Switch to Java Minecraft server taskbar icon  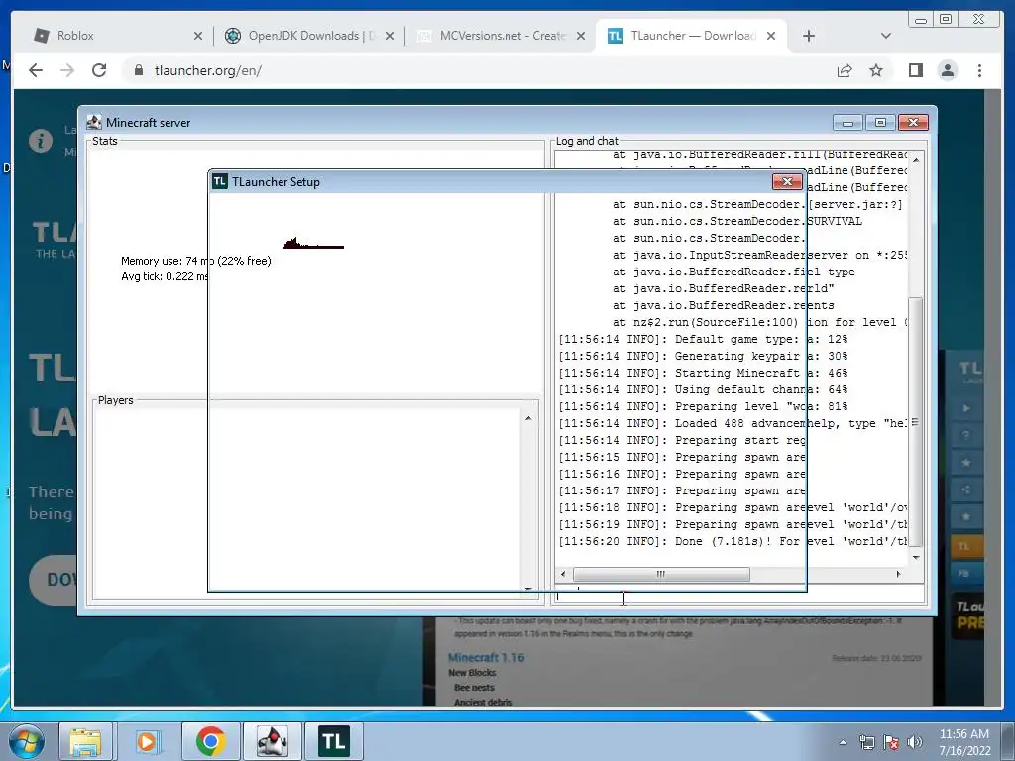272,741
